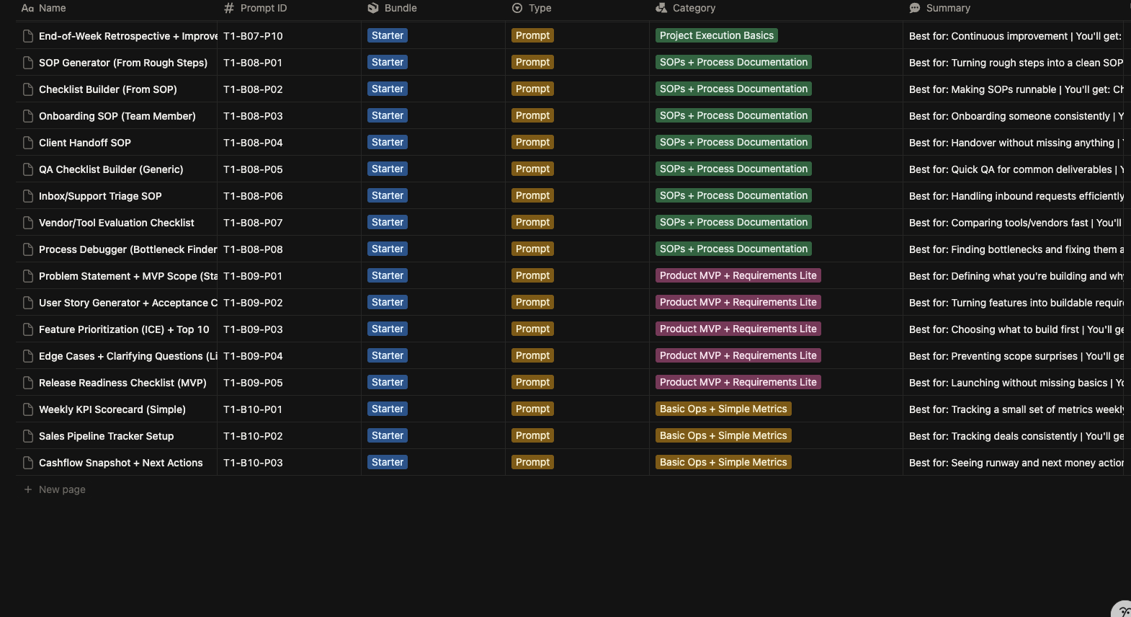Click Starter tag in Edge Cases row
Image resolution: width=1131 pixels, height=617 pixels.
(x=388, y=355)
